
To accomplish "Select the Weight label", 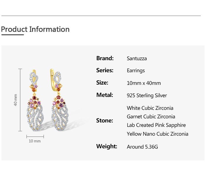I will [x=107, y=146].
